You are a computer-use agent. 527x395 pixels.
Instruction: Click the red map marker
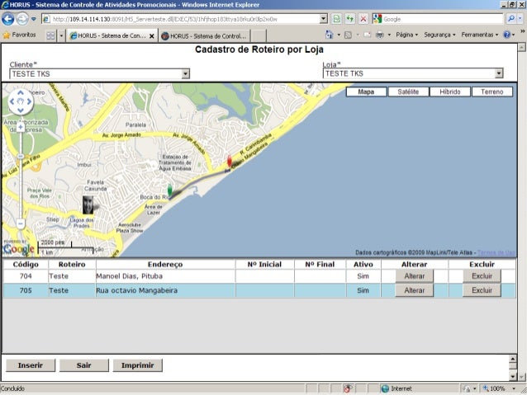pyautogui.click(x=230, y=162)
